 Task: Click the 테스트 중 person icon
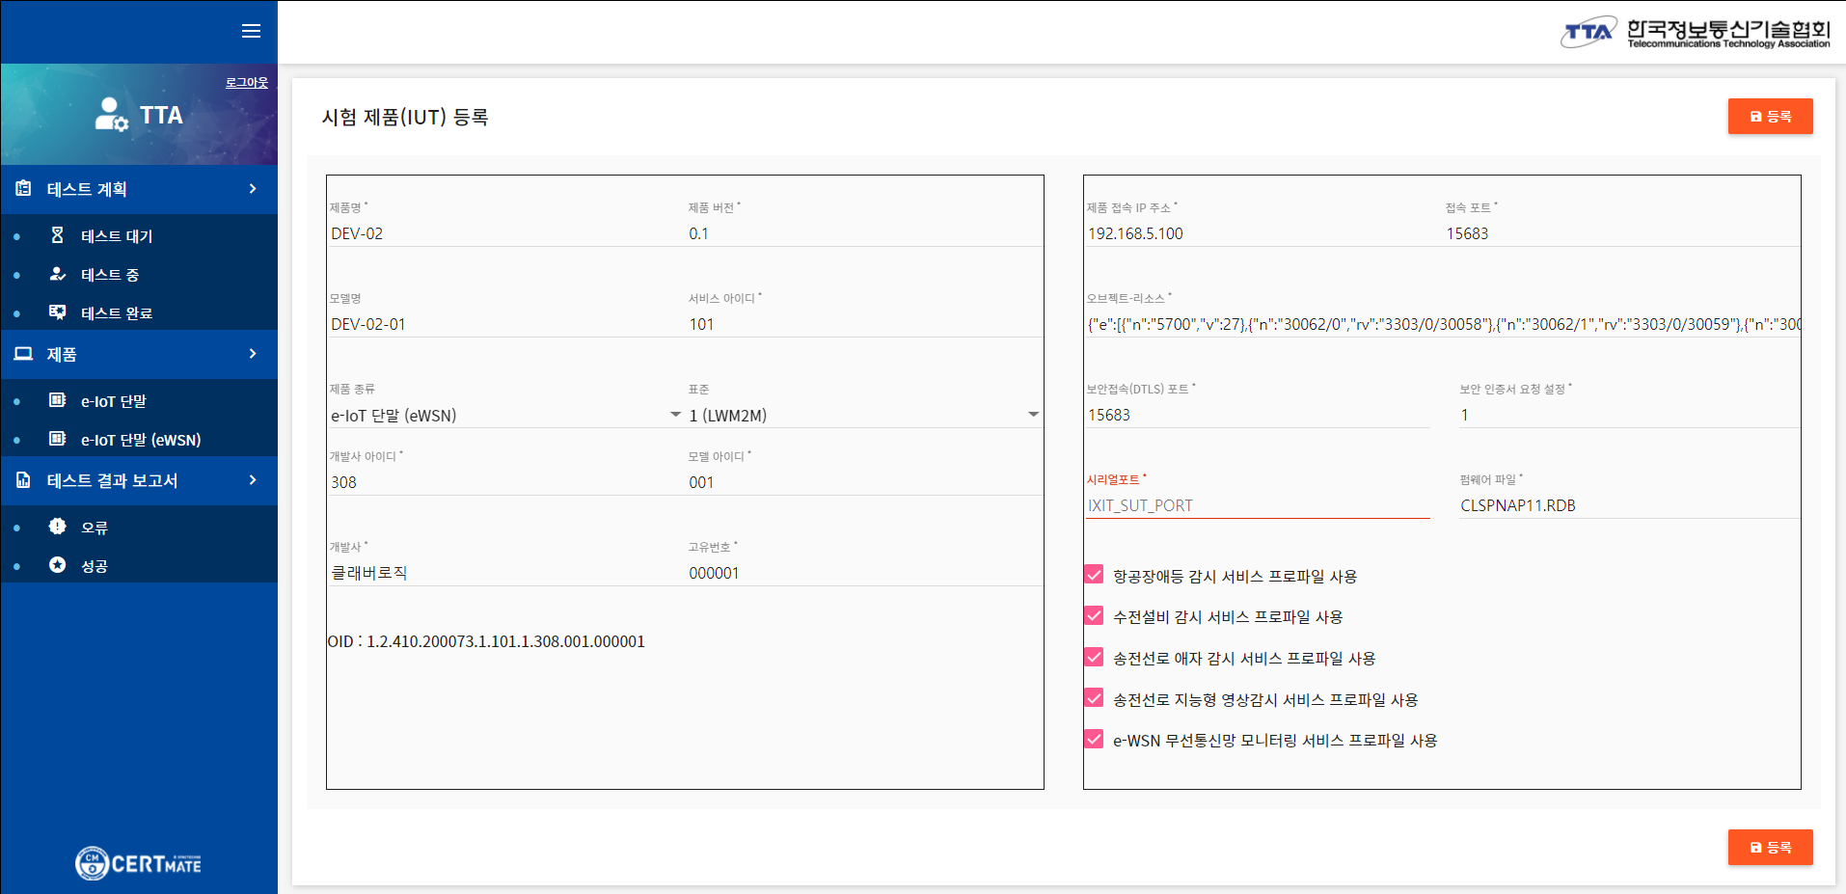(58, 274)
